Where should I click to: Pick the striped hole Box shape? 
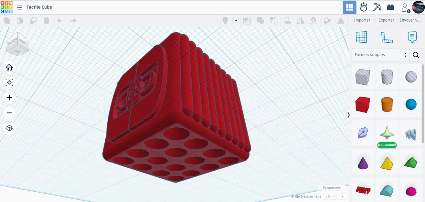(x=362, y=77)
